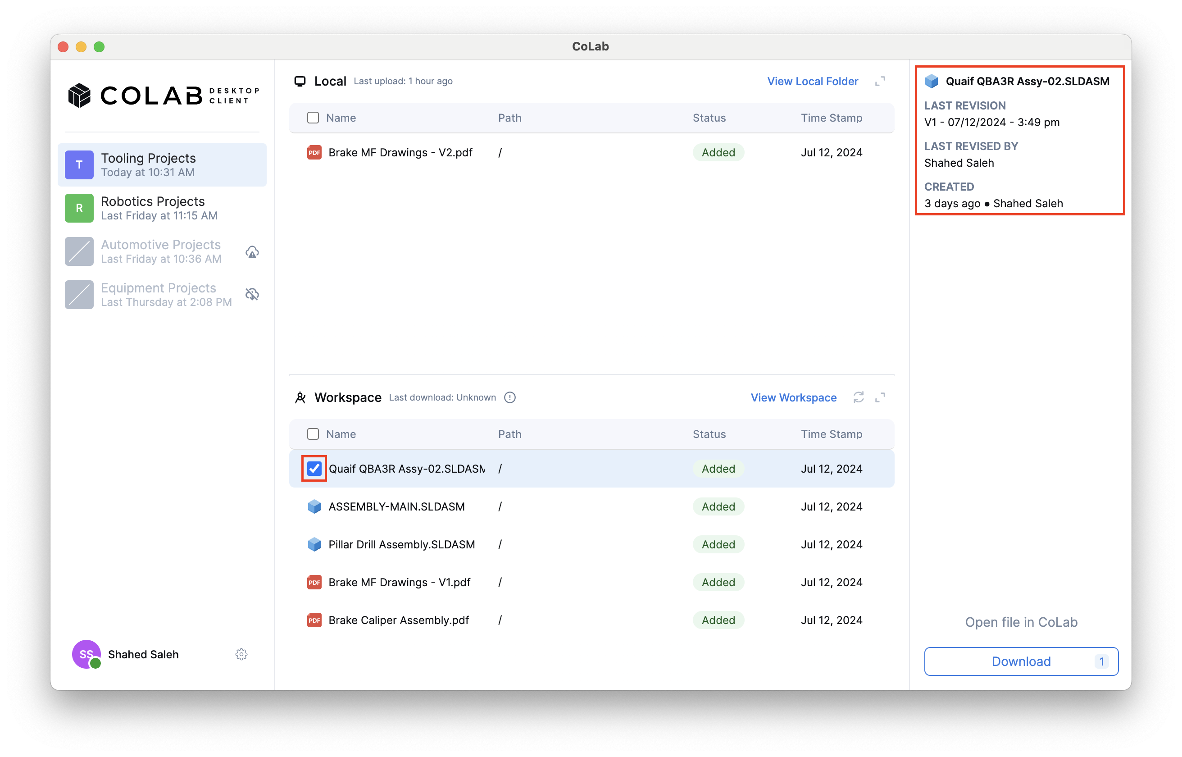Click Status column header in Workspace table

pyautogui.click(x=709, y=433)
